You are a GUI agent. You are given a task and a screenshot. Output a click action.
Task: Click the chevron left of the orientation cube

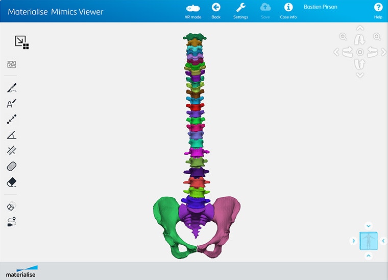(353, 241)
